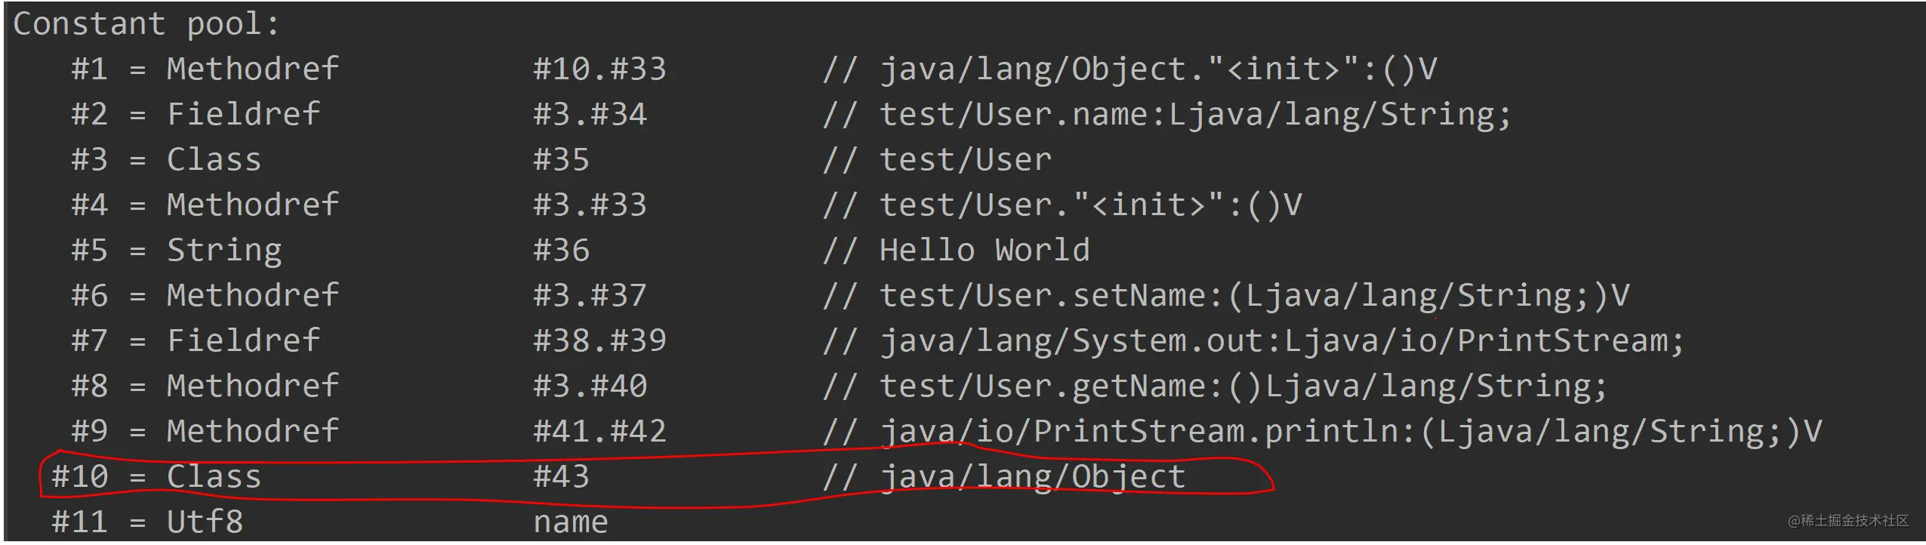Image resolution: width=1926 pixels, height=545 pixels.
Task: Click the #11 Utf8 name value
Action: (x=570, y=522)
